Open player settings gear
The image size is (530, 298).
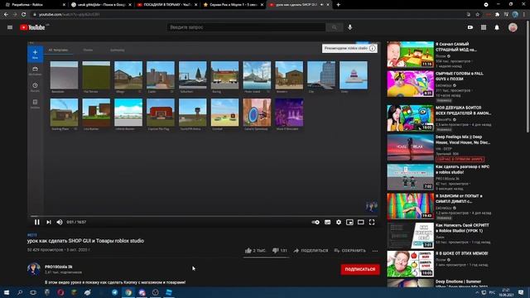339,222
